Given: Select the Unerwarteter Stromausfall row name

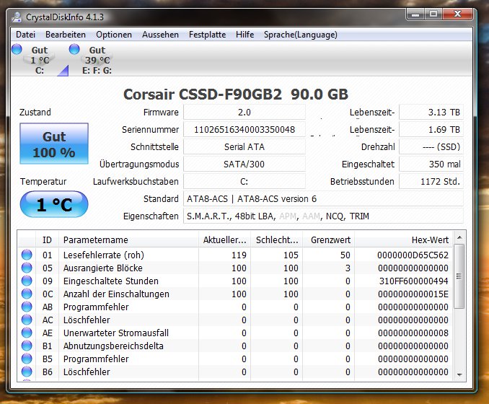Looking at the screenshot, I should 115,333.
